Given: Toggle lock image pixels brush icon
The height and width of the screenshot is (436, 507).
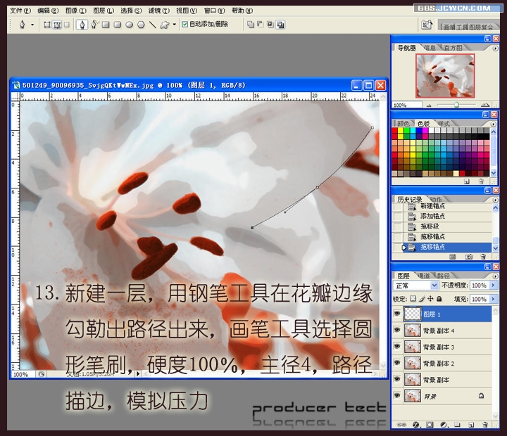Looking at the screenshot, I should click(422, 299).
